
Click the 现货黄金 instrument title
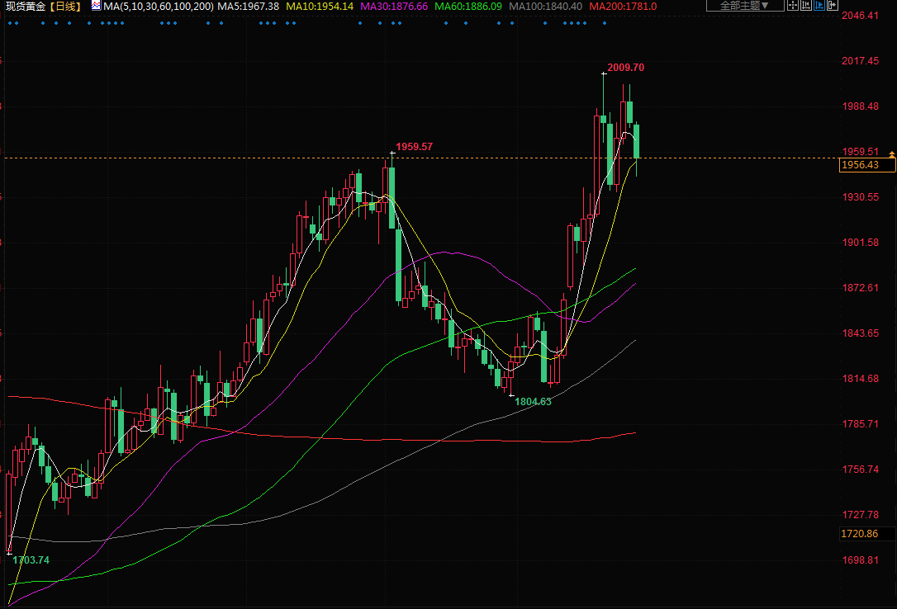pos(24,6)
